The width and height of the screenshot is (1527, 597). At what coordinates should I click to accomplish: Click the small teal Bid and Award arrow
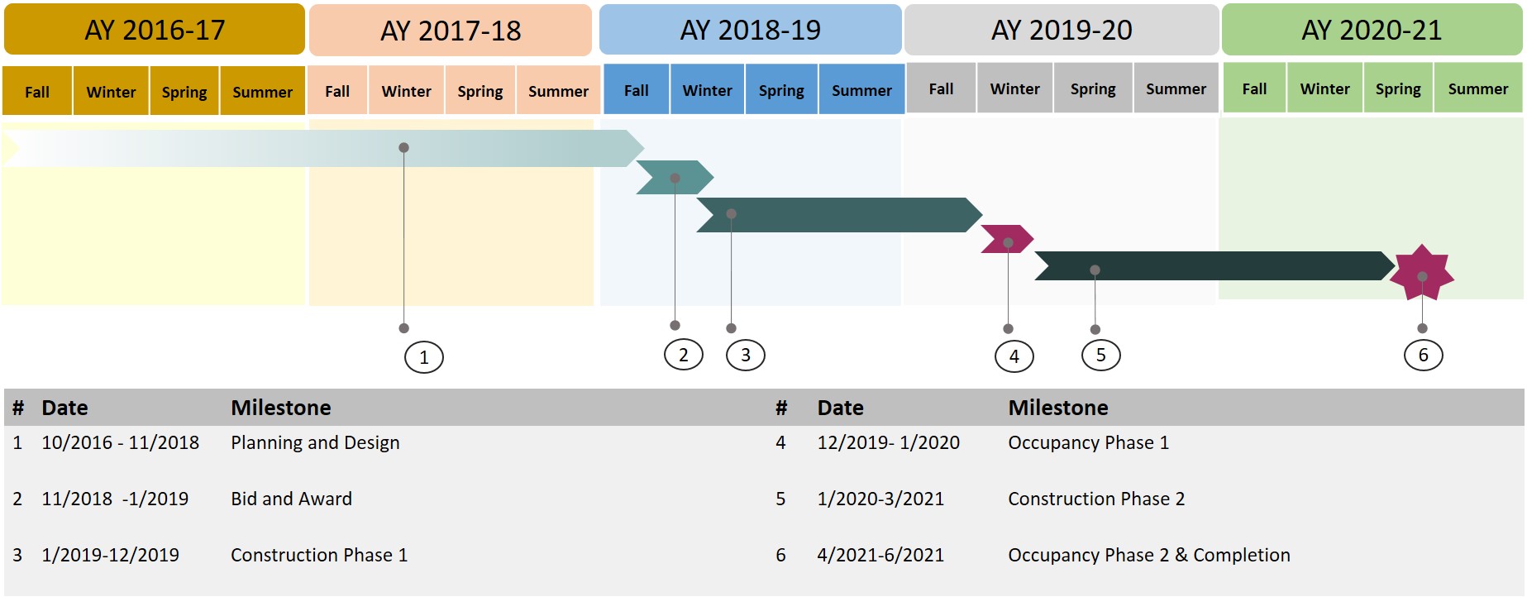pyautogui.click(x=674, y=178)
